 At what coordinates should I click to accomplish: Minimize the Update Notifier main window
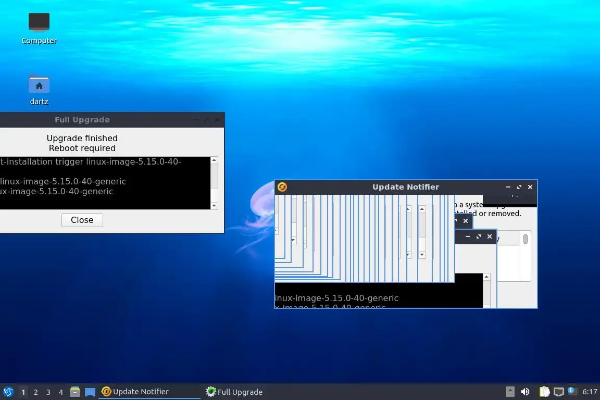pyautogui.click(x=508, y=187)
